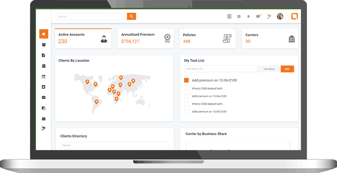Click the grid apps icon in header
The image size is (337, 173).
239,16
